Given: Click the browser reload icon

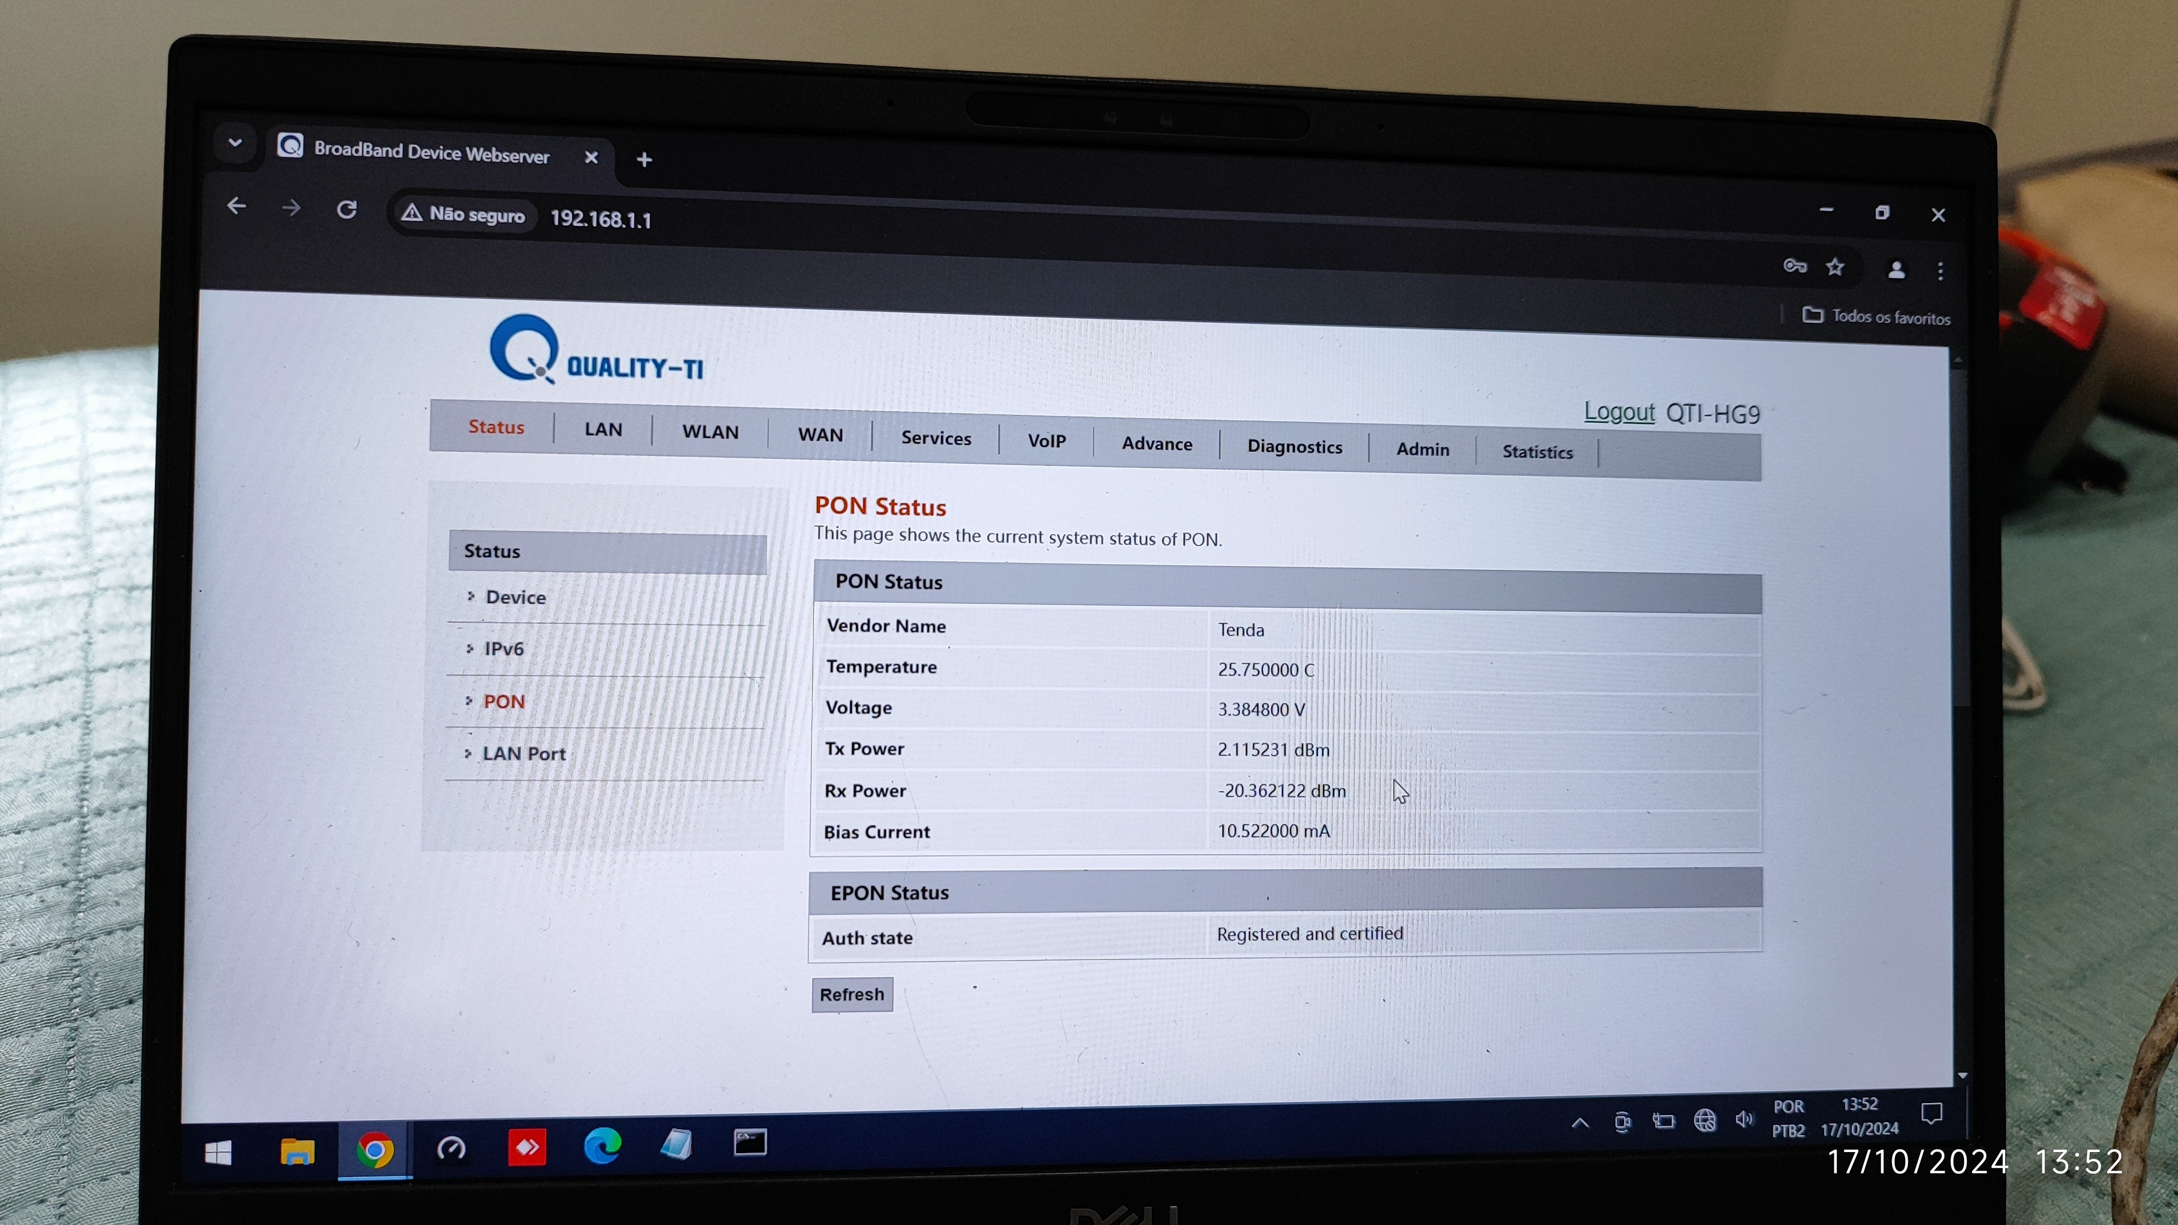Looking at the screenshot, I should (347, 209).
